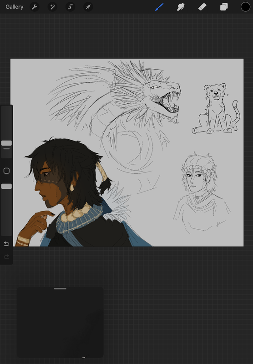
Task: Redo the last undone action
Action: tap(6, 257)
